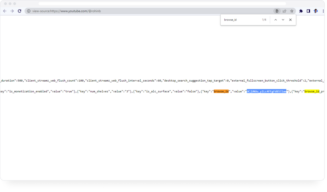Close the find bar
Viewport: 327px width, 192px height.
(290, 20)
